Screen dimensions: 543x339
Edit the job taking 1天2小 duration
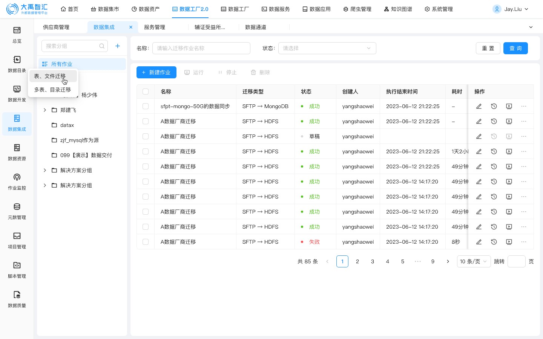pos(479,151)
